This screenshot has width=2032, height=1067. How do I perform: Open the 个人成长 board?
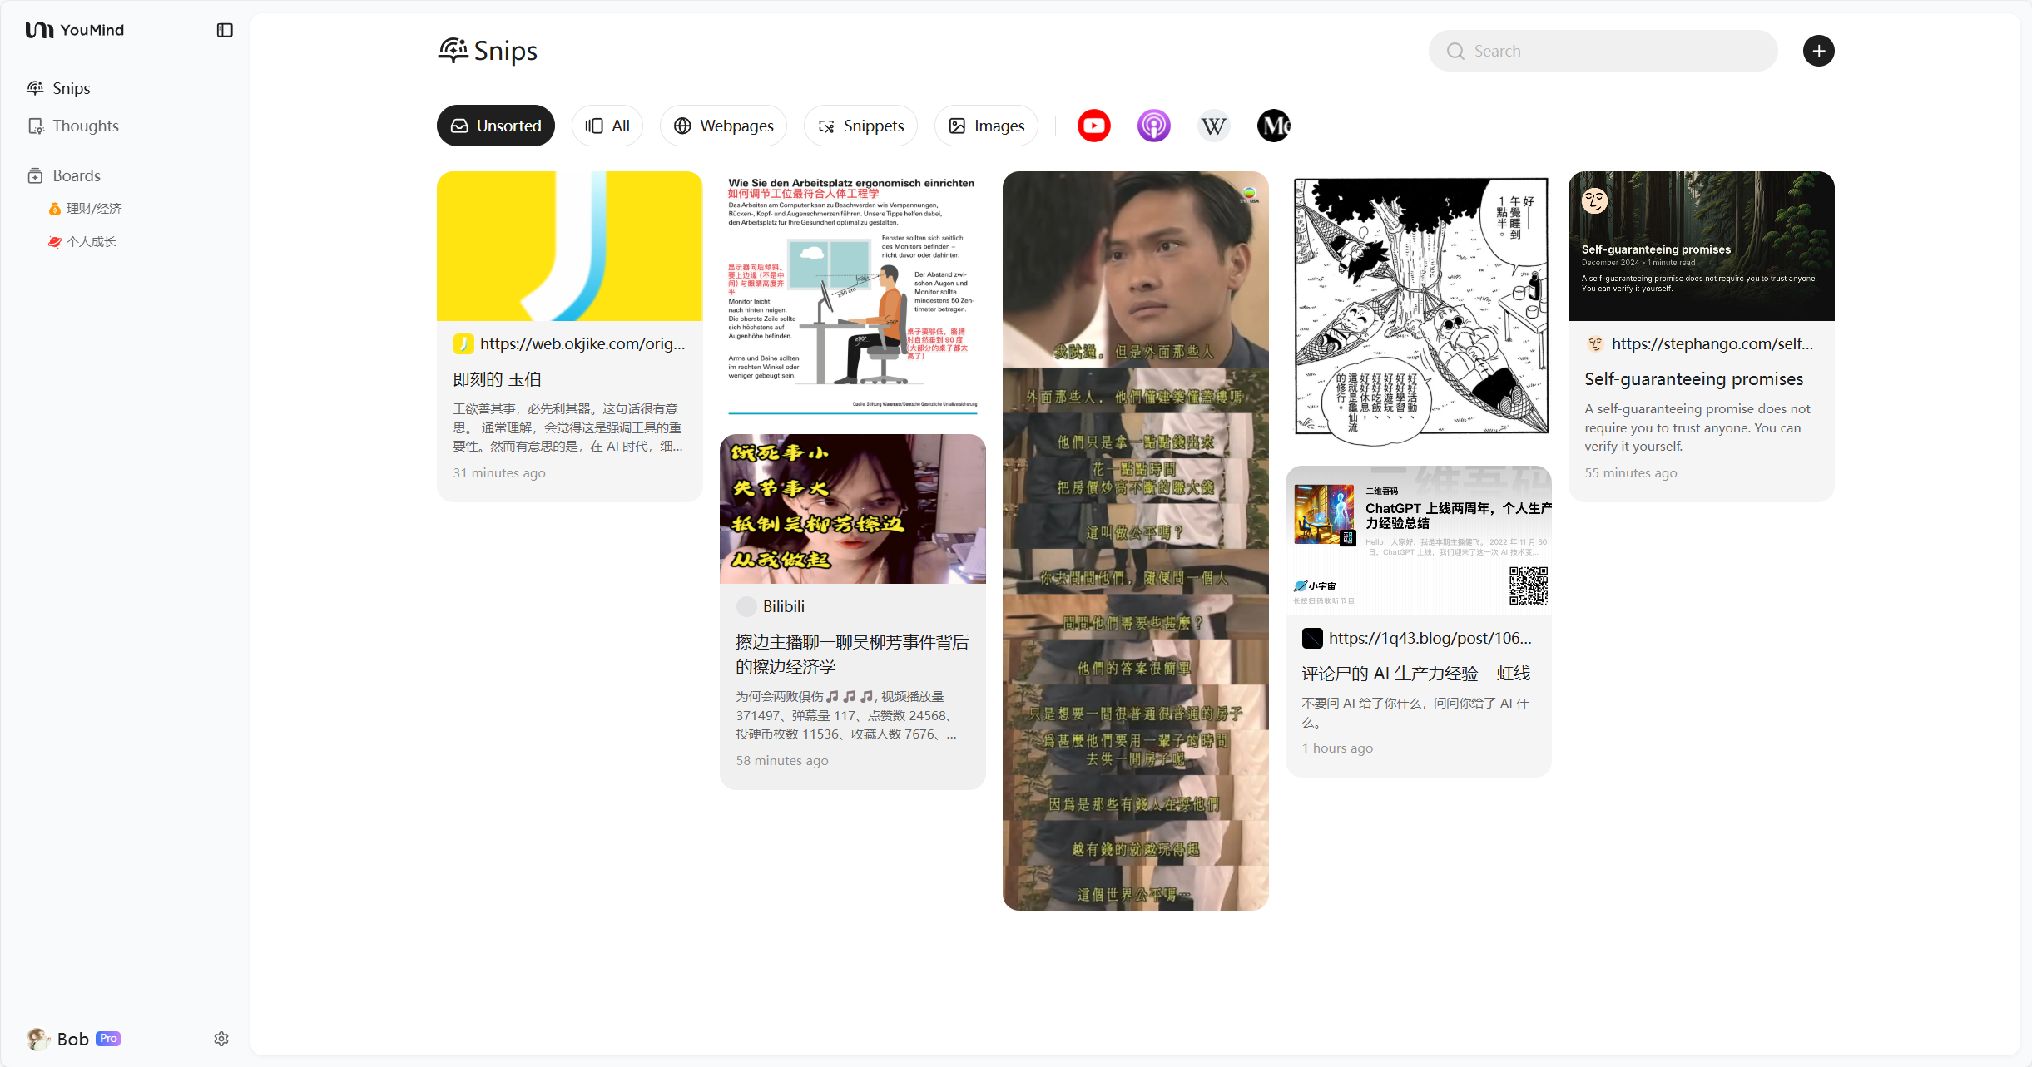pyautogui.click(x=91, y=242)
